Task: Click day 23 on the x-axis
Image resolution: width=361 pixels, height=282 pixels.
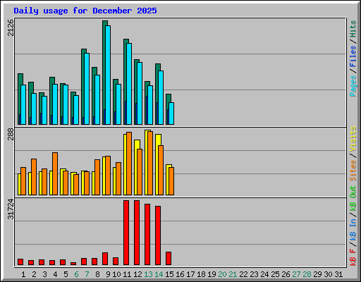Action: pos(254,274)
